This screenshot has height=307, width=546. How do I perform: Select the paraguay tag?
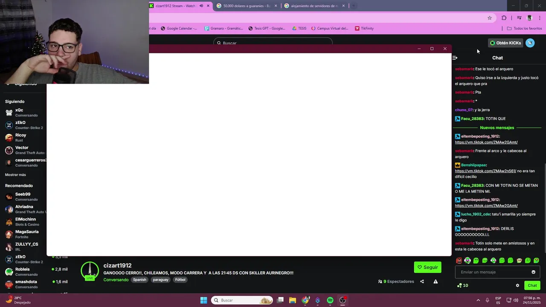pyautogui.click(x=161, y=280)
